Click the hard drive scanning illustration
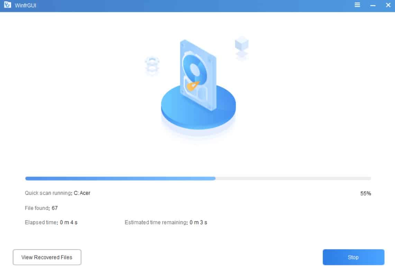 pos(198,86)
